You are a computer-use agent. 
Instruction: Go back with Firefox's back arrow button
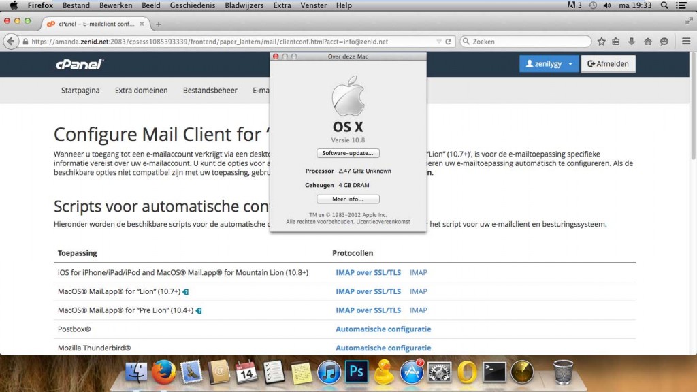tap(11, 42)
